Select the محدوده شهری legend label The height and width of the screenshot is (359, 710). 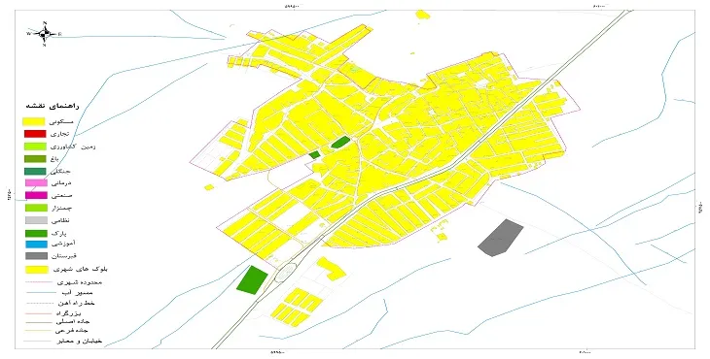click(x=80, y=282)
